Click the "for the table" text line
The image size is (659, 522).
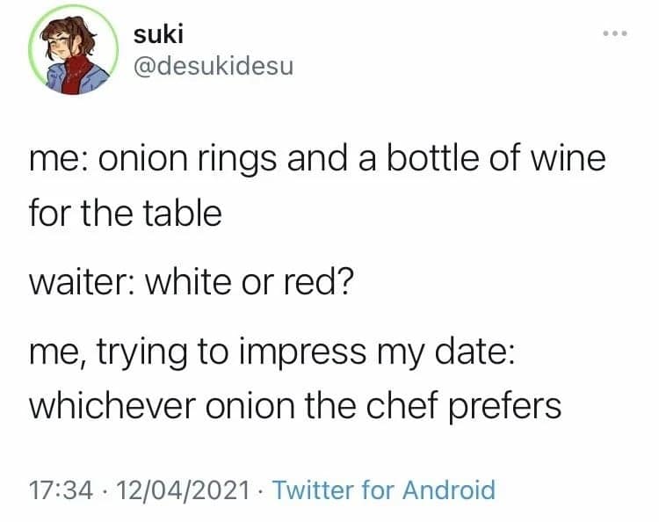pyautogui.click(x=125, y=214)
